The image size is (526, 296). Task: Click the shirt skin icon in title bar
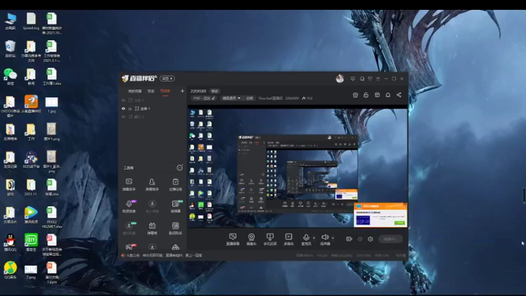370,78
